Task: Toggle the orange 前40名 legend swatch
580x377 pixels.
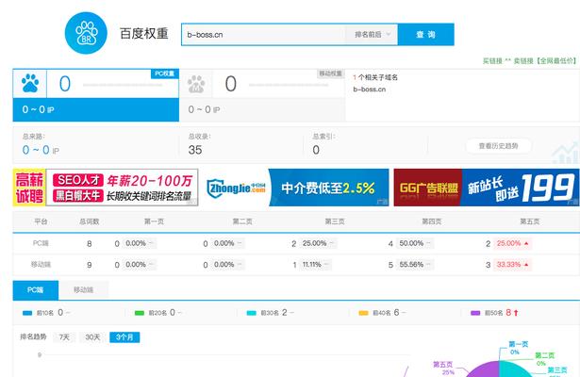Action: pyautogui.click(x=364, y=313)
